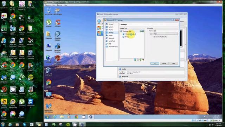Viewport: 225px width, 127px height.
Task: Click Calculator shortcut on host desktop
Action: point(22,90)
